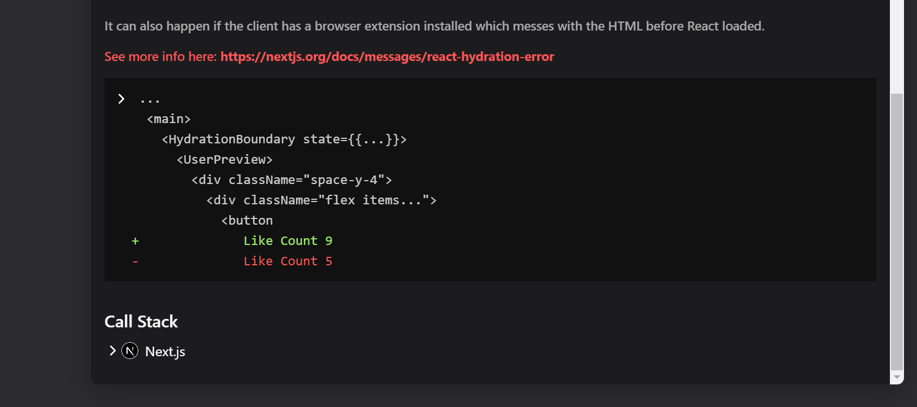
Task: Click the green plus diff marker
Action: tap(135, 241)
